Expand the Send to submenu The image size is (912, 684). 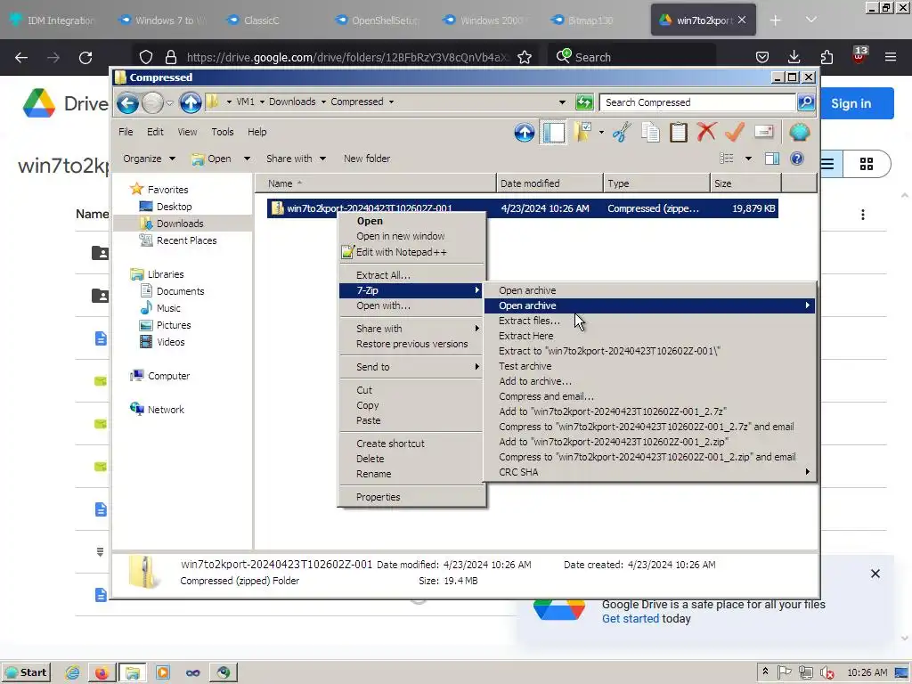tap(411, 366)
